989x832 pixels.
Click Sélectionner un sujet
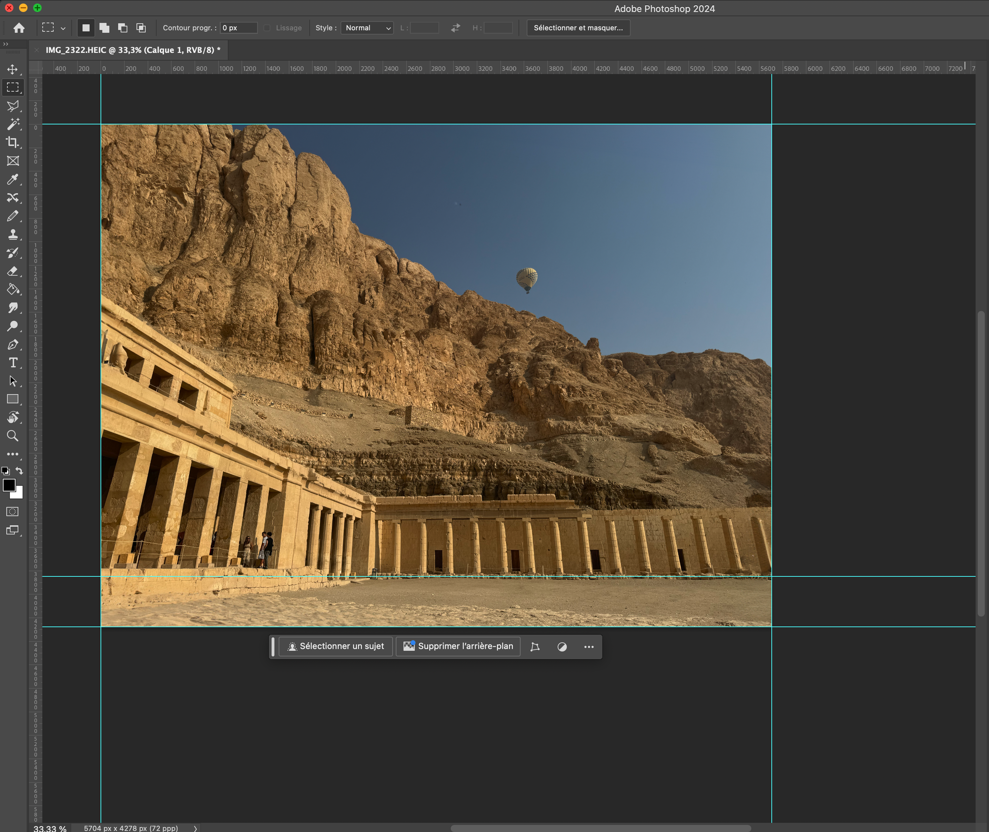(x=335, y=646)
